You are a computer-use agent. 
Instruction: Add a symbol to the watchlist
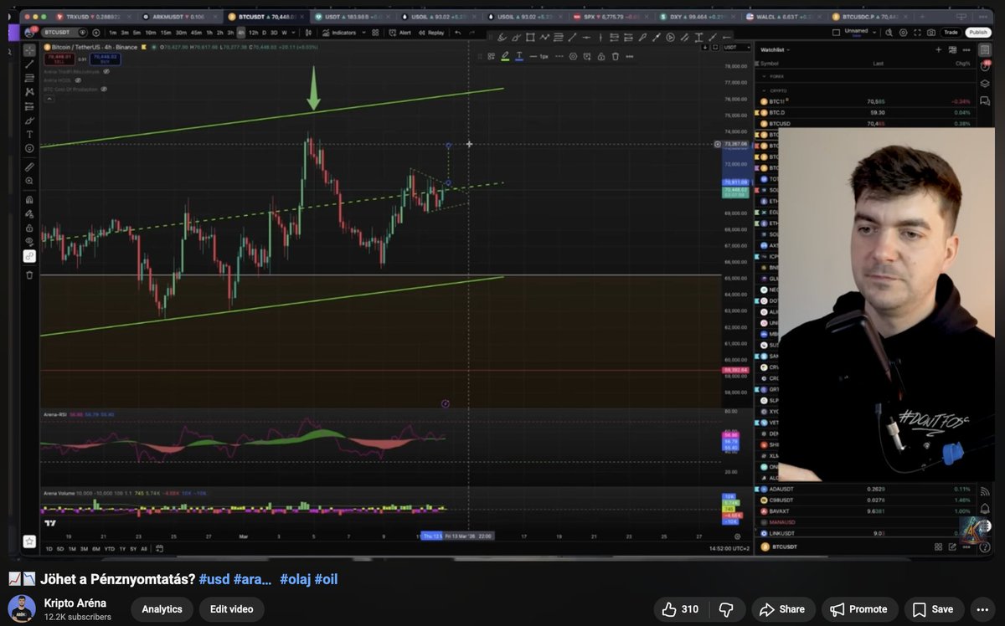939,50
